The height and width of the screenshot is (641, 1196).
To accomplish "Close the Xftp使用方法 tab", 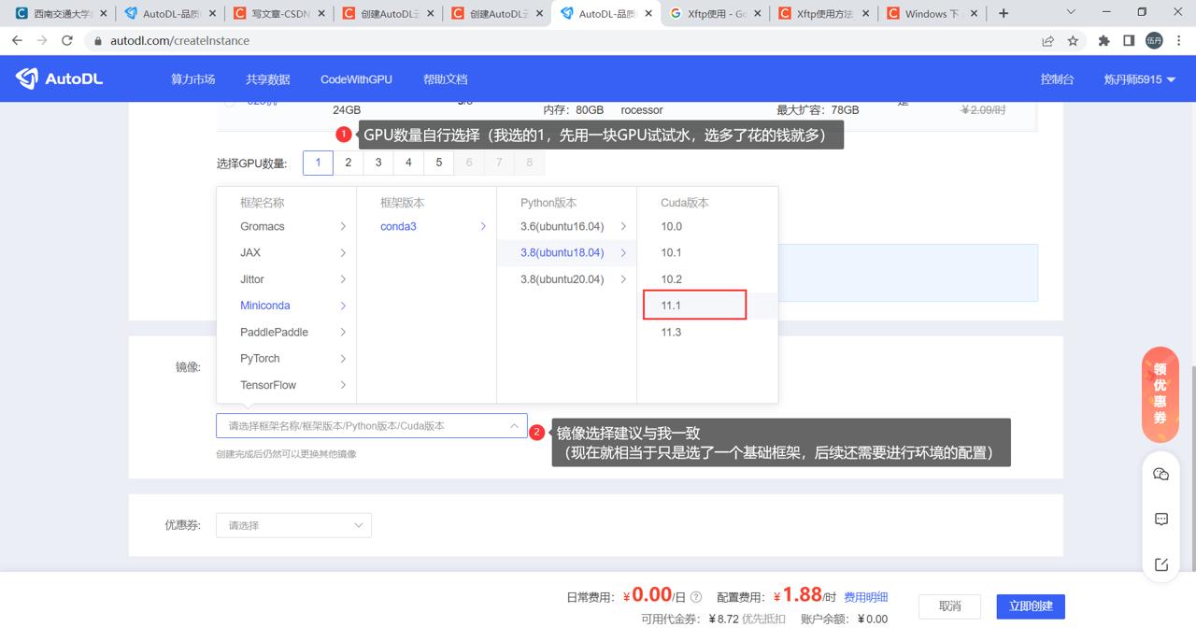I will (x=865, y=14).
